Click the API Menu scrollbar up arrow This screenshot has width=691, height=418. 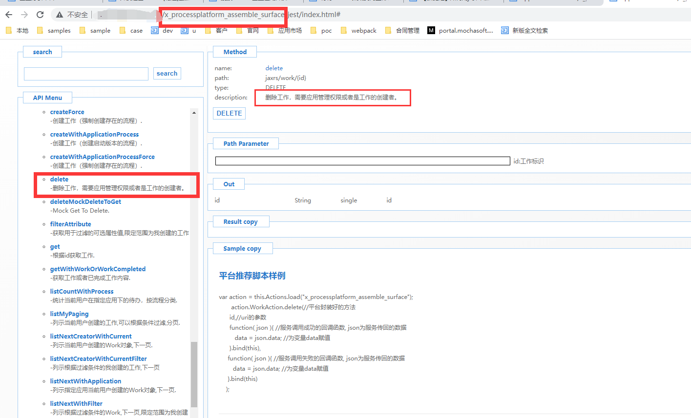pos(194,113)
